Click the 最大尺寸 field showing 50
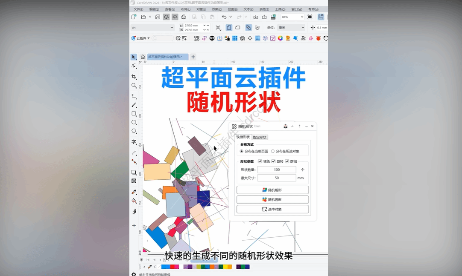 click(277, 178)
